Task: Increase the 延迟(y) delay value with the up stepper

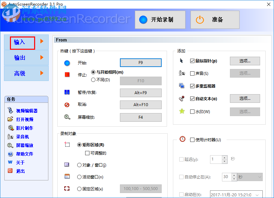Action: [x=225, y=157]
